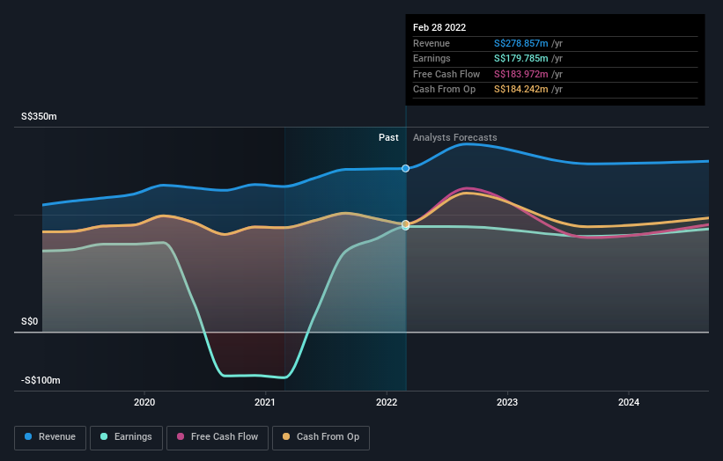Click the S$0 y-axis label
The image size is (723, 461).
tap(30, 321)
